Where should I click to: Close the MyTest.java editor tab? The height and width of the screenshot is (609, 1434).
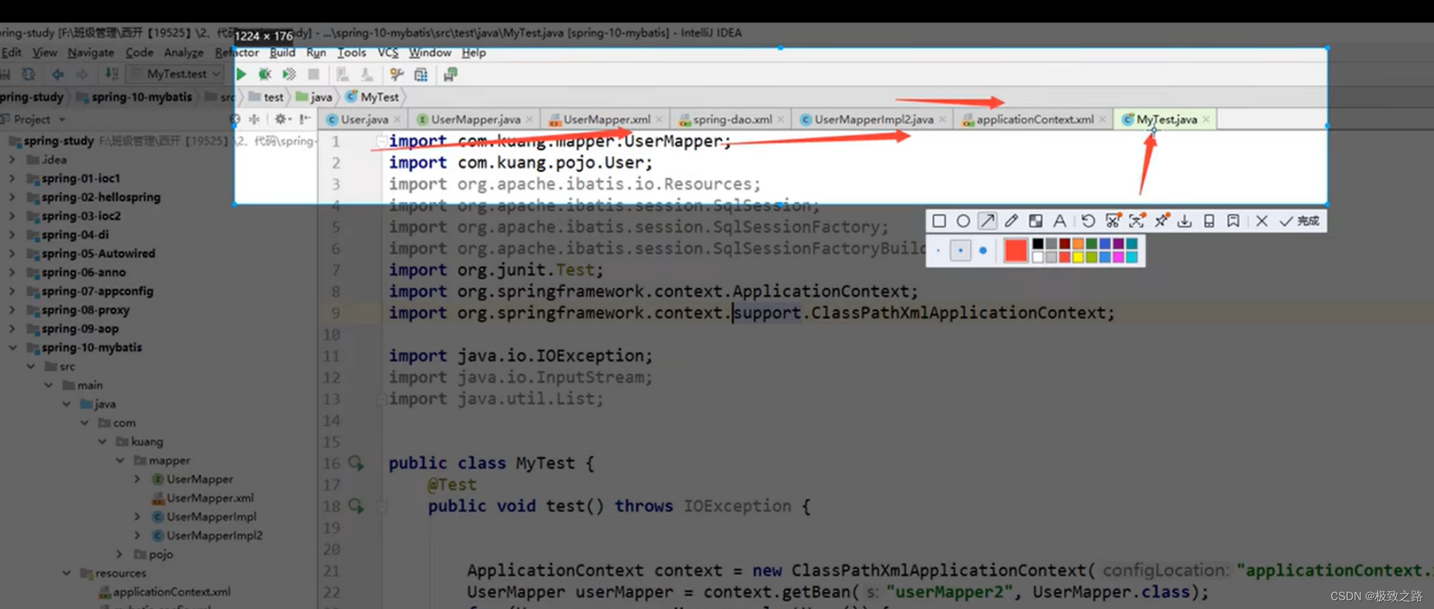pyautogui.click(x=1206, y=120)
